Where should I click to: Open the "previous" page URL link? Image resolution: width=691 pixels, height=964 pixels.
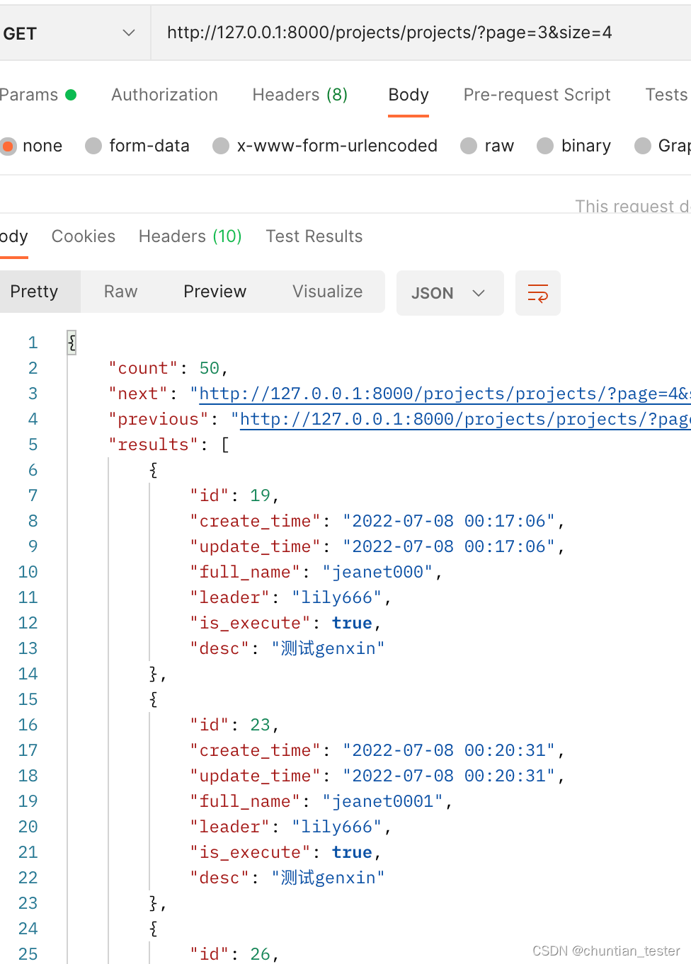pos(460,418)
